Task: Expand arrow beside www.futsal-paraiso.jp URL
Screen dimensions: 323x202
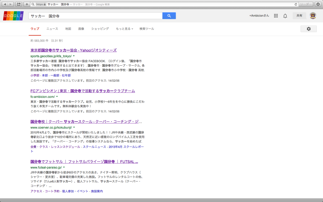Action: coord(64,167)
